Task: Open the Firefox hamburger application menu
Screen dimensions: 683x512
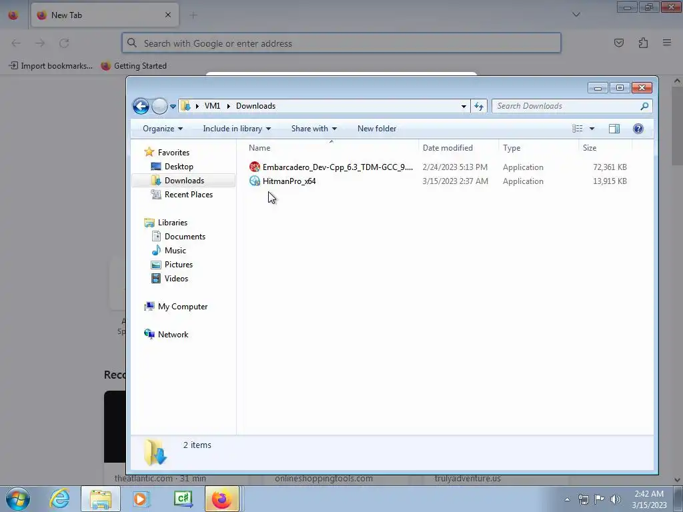Action: (667, 43)
